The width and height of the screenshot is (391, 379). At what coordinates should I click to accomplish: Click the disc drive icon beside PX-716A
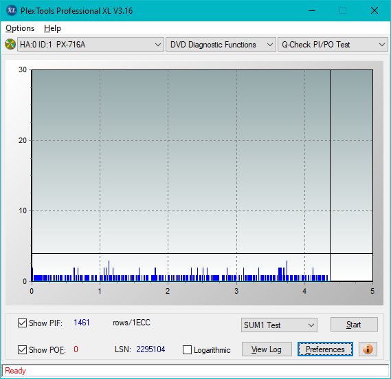click(x=10, y=45)
